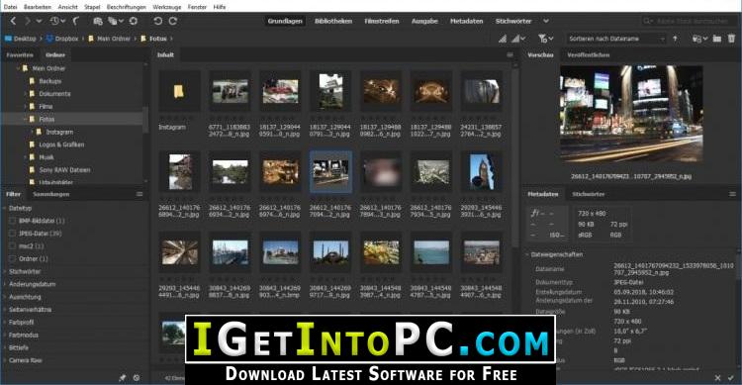Rotate image counterclockwise
The width and height of the screenshot is (742, 385).
click(158, 21)
